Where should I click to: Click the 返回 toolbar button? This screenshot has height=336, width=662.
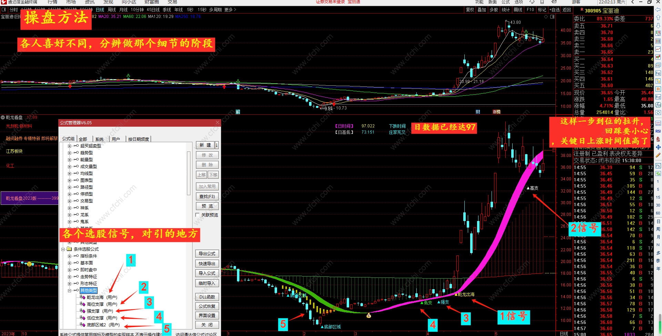[567, 10]
